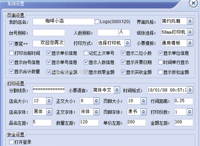
Task: Click the 人数别称 field containing 人
Action: coord(124,32)
